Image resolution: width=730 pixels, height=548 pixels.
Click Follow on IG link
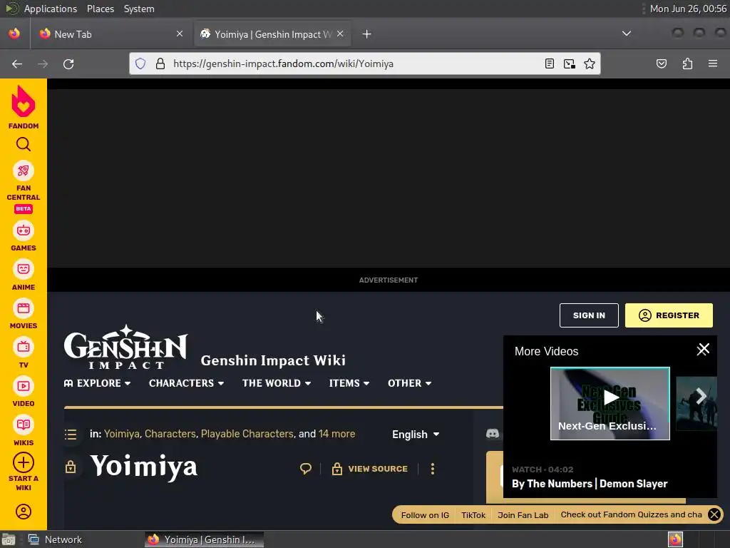(425, 515)
